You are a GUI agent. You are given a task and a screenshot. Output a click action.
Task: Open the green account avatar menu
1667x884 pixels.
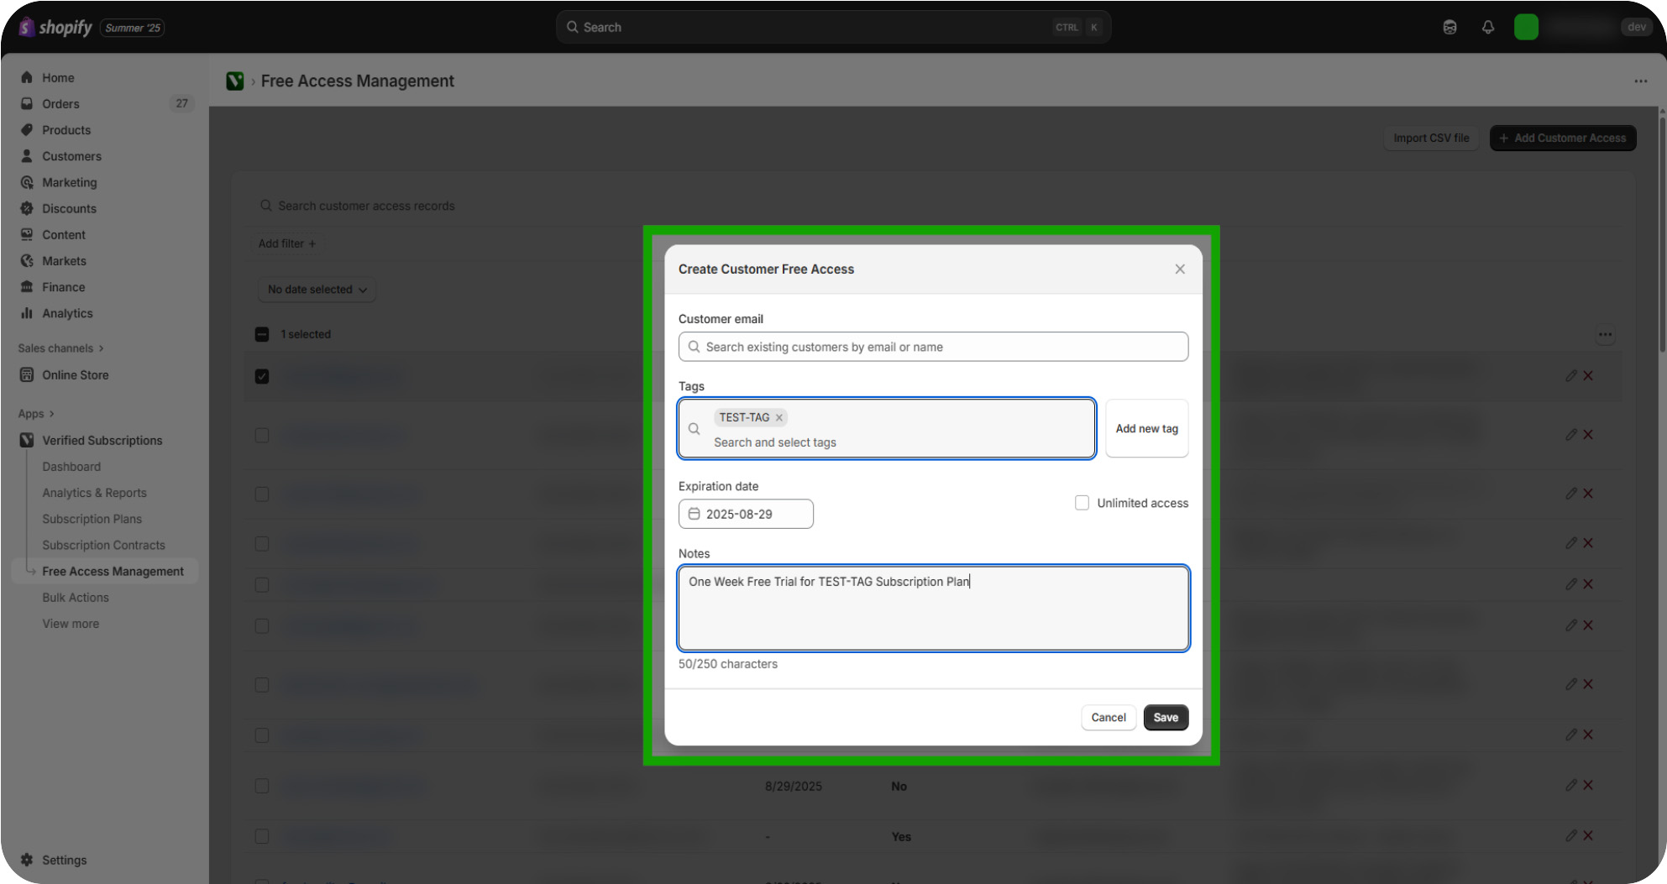[1526, 27]
